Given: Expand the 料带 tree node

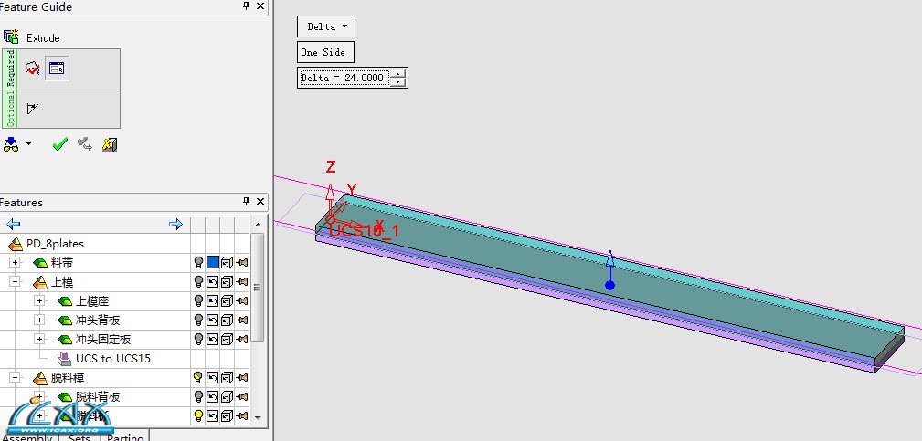Looking at the screenshot, I should [x=15, y=263].
